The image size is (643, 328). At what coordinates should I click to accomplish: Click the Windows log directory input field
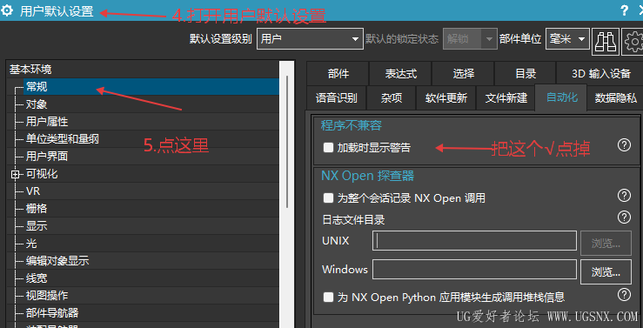tap(474, 269)
